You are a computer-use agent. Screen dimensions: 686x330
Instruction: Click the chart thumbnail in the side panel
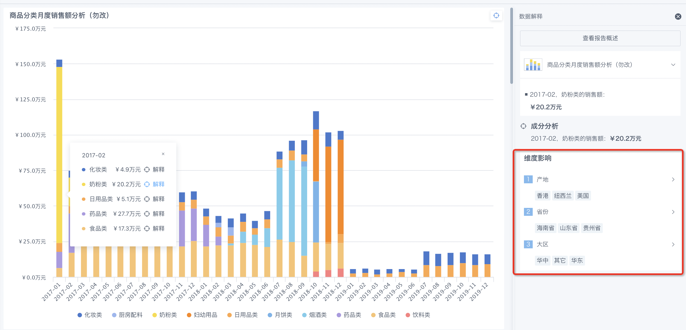[533, 65]
